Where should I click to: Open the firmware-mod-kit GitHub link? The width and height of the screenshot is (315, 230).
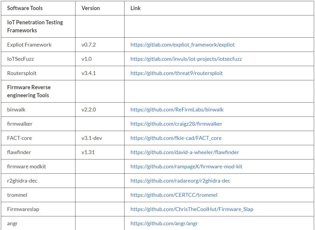(x=186, y=167)
